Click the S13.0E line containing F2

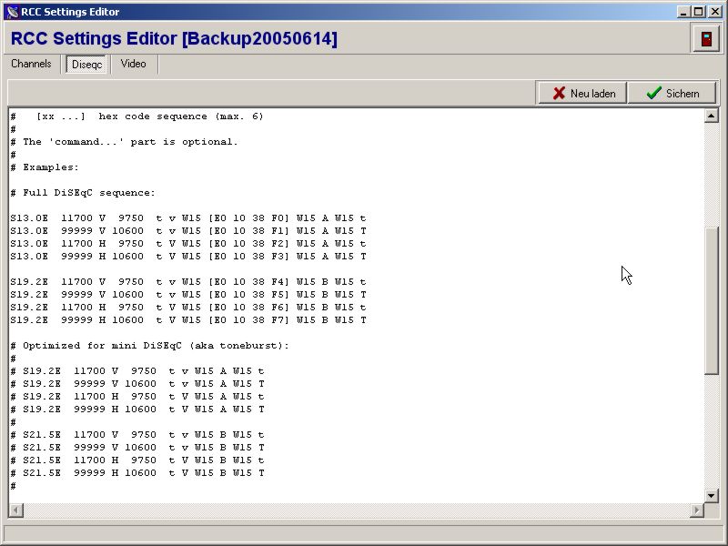tap(188, 244)
